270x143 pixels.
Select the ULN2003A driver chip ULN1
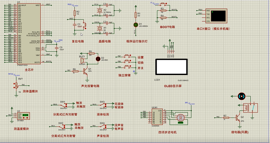tap(157, 117)
